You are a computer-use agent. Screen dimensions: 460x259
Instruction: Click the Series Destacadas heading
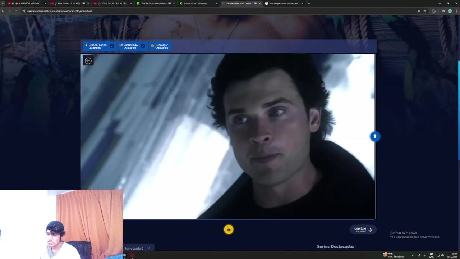click(x=335, y=246)
